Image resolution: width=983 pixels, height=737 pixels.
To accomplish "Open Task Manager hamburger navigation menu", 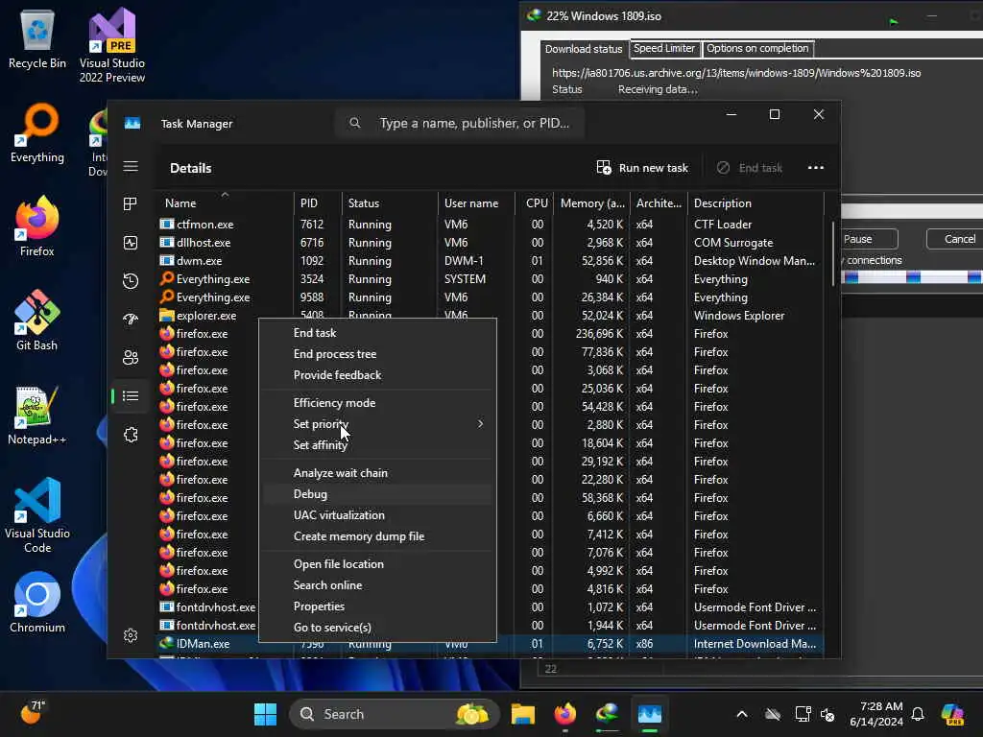I will tap(131, 166).
